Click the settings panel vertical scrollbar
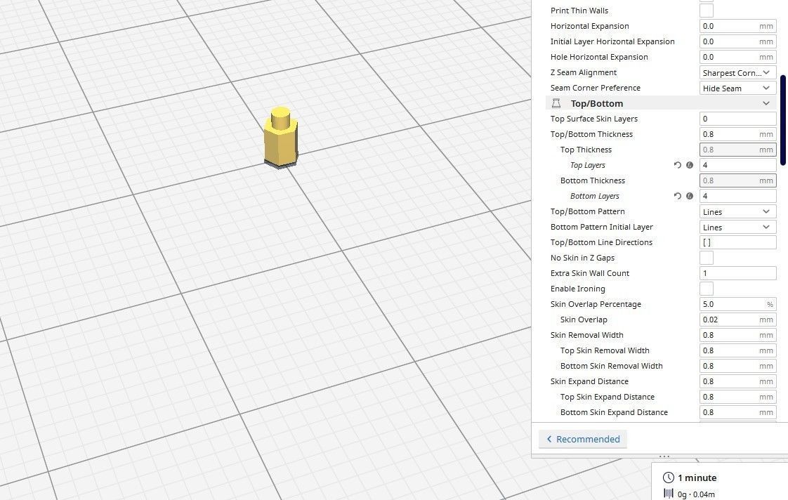 point(783,120)
